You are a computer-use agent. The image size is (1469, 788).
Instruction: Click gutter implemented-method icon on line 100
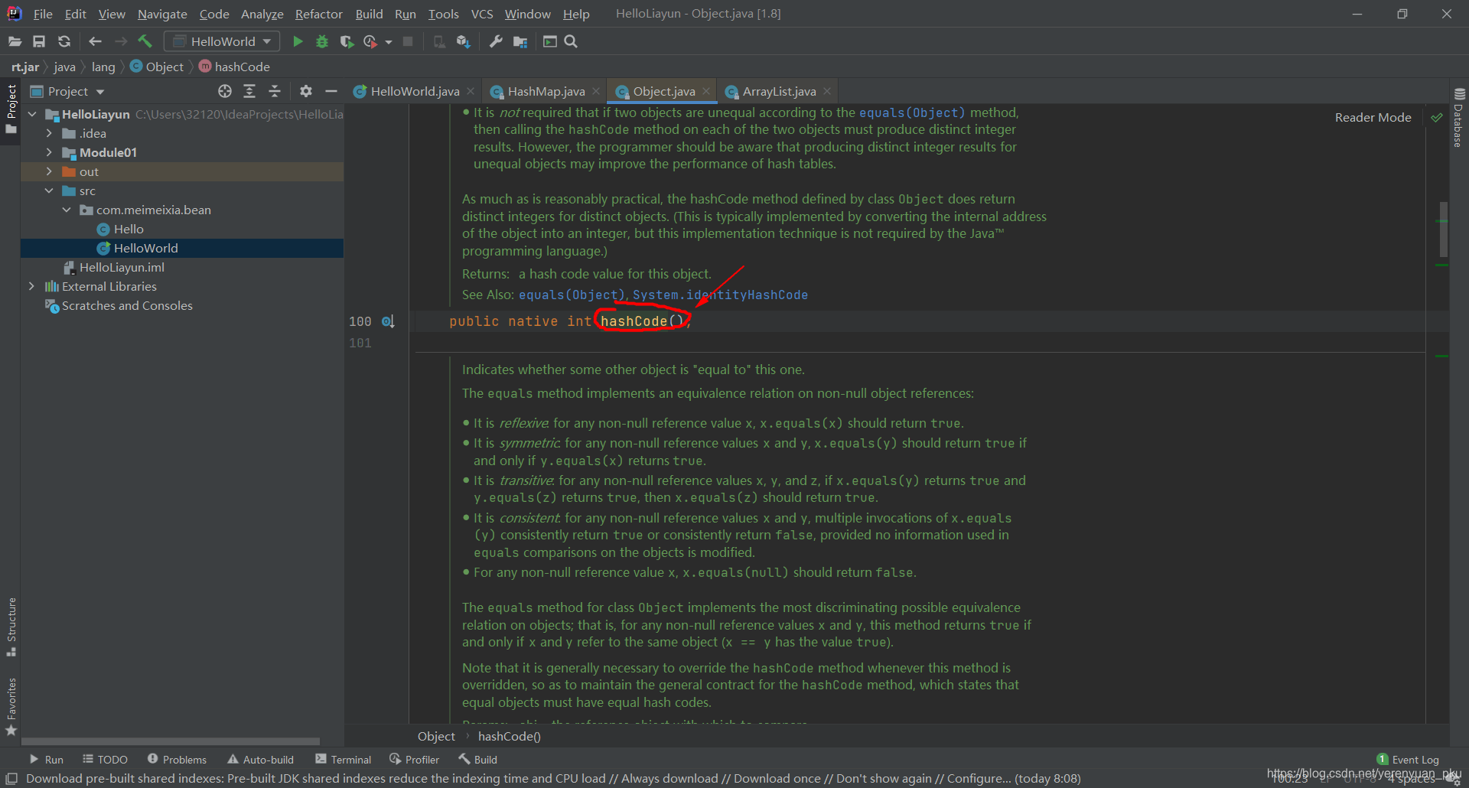click(x=388, y=321)
